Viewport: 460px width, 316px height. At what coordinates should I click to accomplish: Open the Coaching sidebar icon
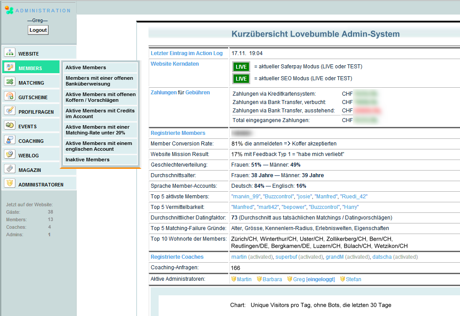tap(10, 140)
